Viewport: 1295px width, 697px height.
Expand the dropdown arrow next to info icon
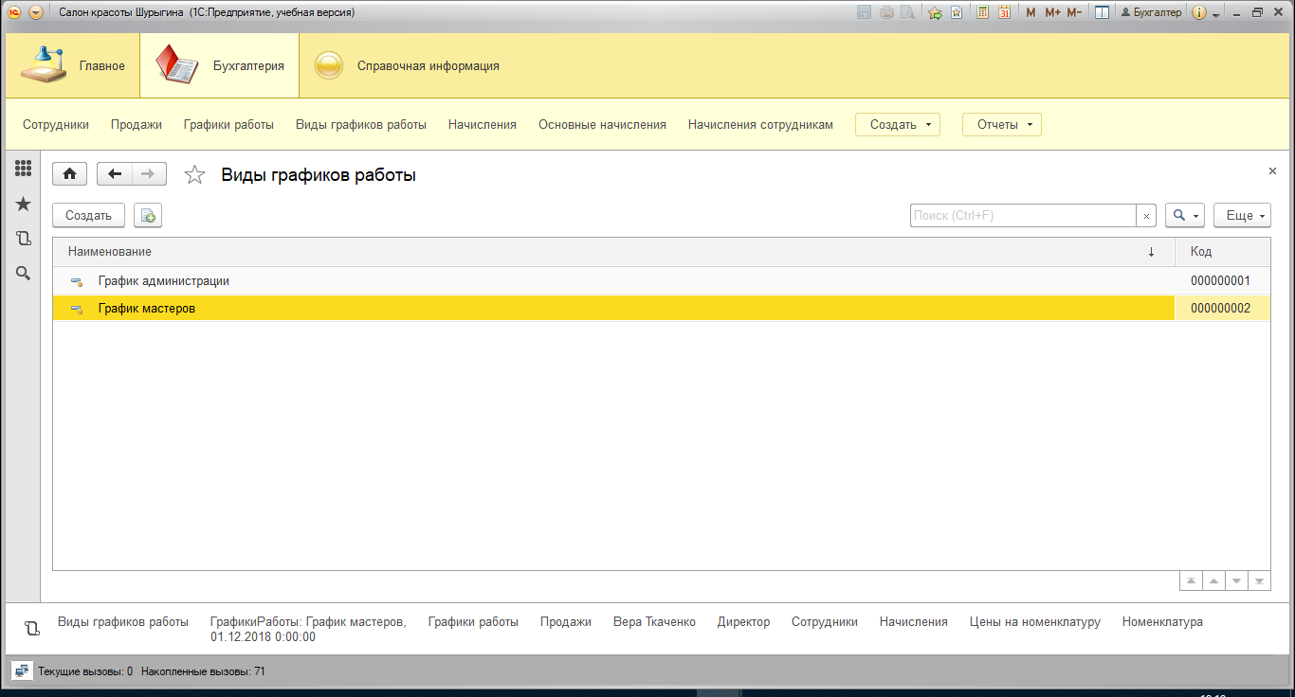[1216, 13]
